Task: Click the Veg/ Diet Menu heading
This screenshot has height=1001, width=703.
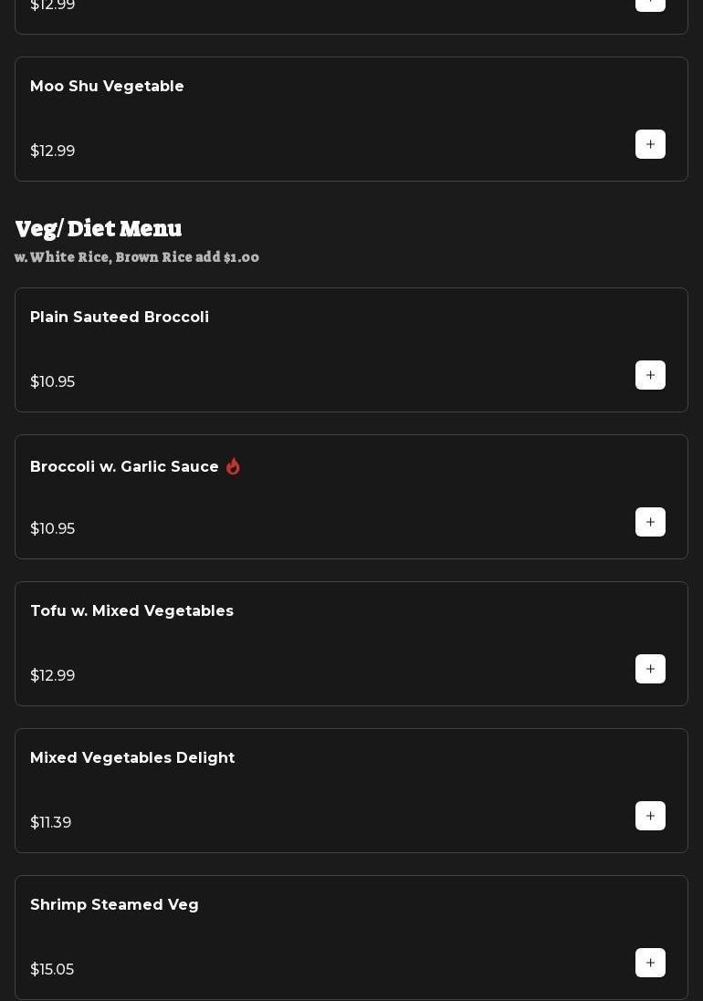Action: pos(99,228)
